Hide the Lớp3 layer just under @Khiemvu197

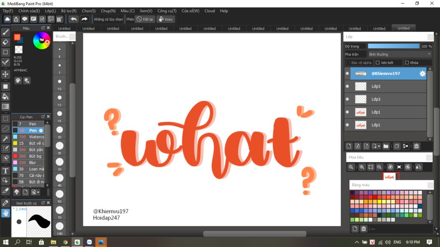[347, 86]
